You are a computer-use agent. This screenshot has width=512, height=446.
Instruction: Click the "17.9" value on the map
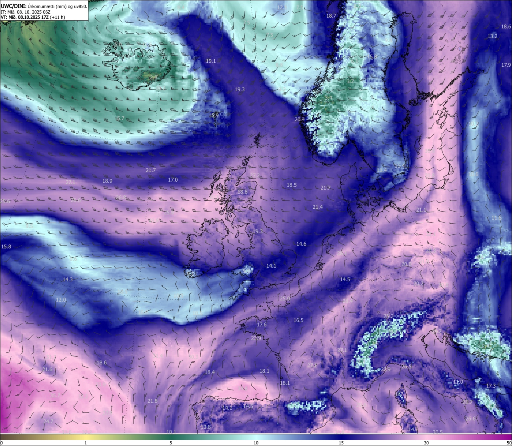[506, 65]
